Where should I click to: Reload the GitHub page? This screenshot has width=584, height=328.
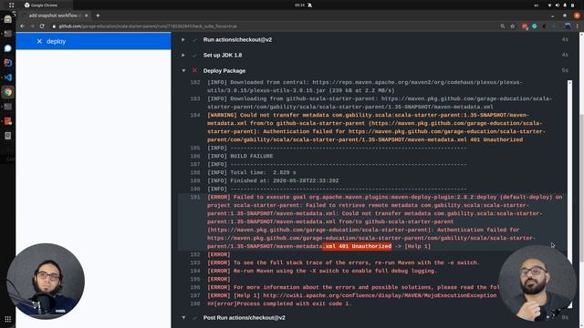(x=42, y=26)
